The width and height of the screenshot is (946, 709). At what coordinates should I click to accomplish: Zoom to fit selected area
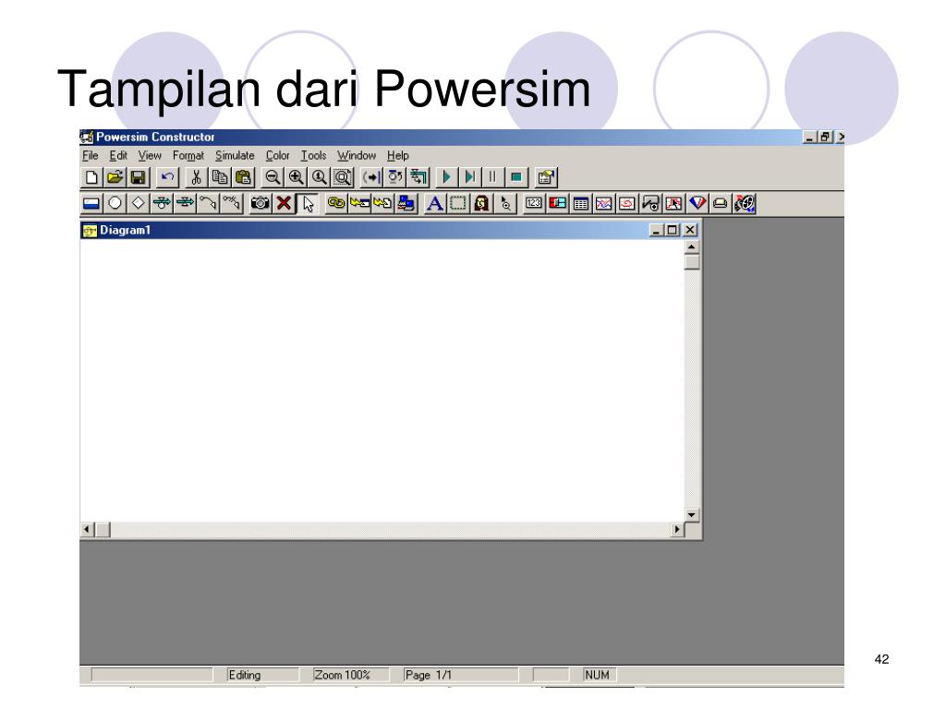[343, 177]
